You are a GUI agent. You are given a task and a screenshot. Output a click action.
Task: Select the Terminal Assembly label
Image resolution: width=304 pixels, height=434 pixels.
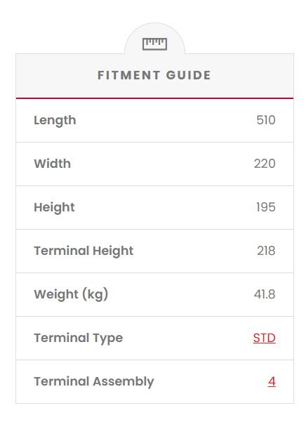click(x=94, y=382)
